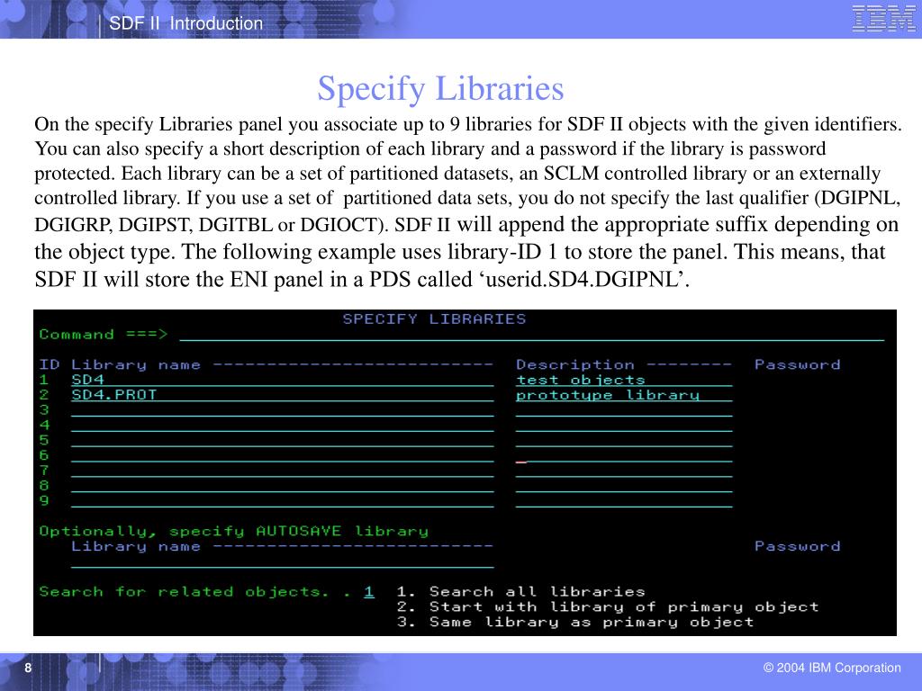Click the 'Specify Libraries' slide title

440,89
